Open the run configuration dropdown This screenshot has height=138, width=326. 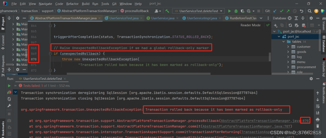click(x=198, y=11)
